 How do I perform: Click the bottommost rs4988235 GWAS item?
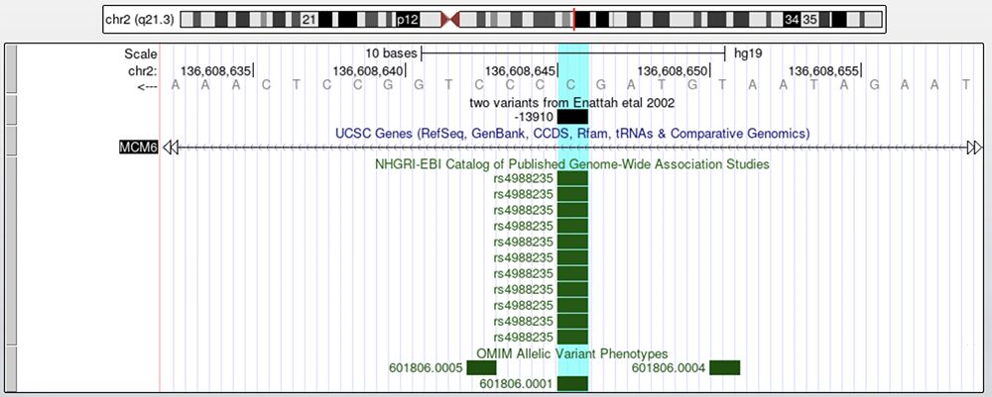572,338
